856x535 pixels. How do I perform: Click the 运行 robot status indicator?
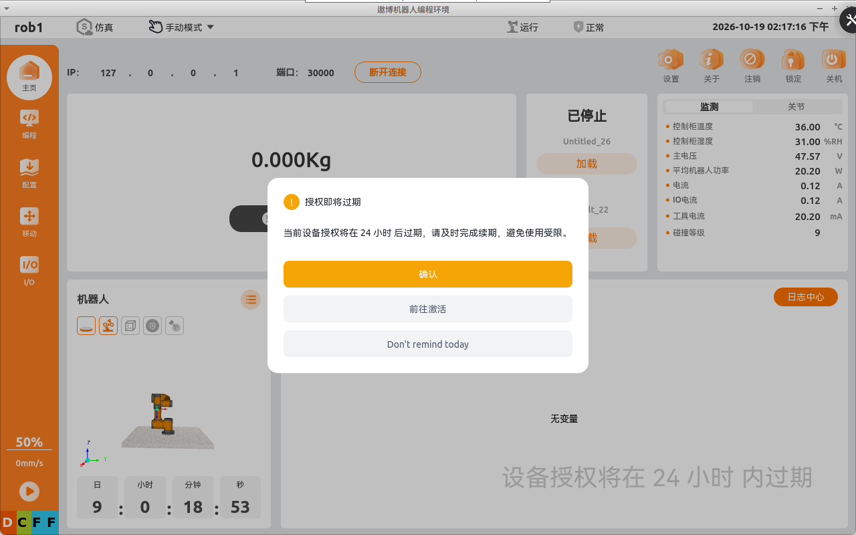[522, 27]
